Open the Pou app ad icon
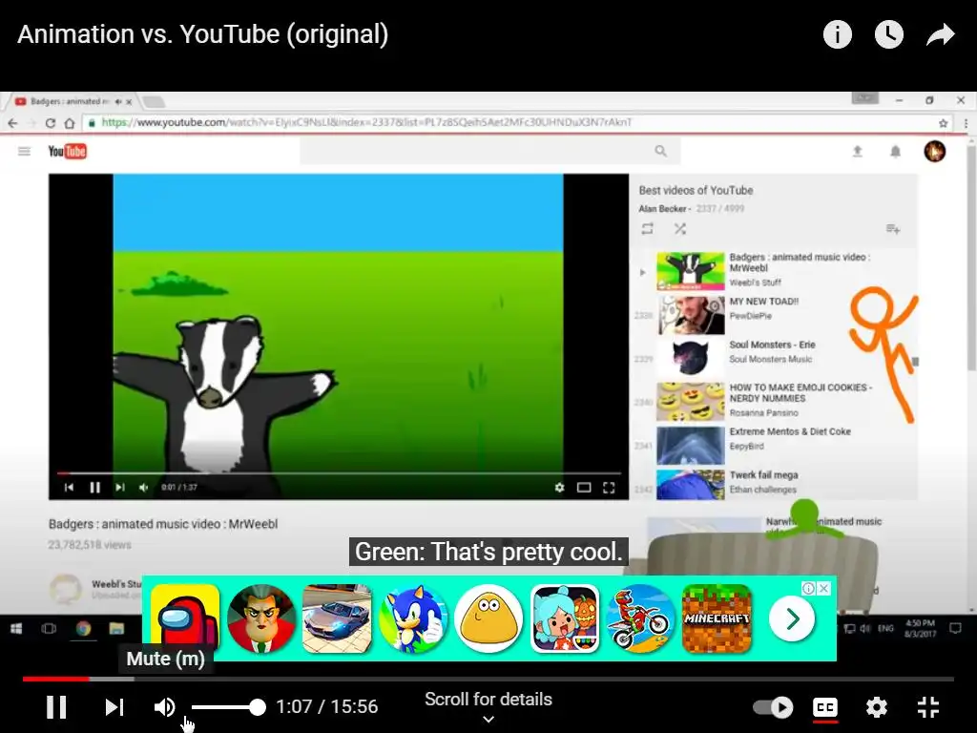 489,618
